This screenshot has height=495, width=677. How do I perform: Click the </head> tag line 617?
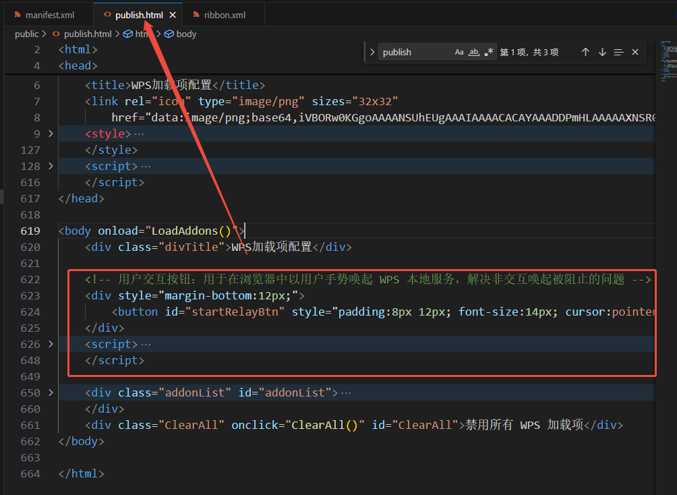point(81,199)
